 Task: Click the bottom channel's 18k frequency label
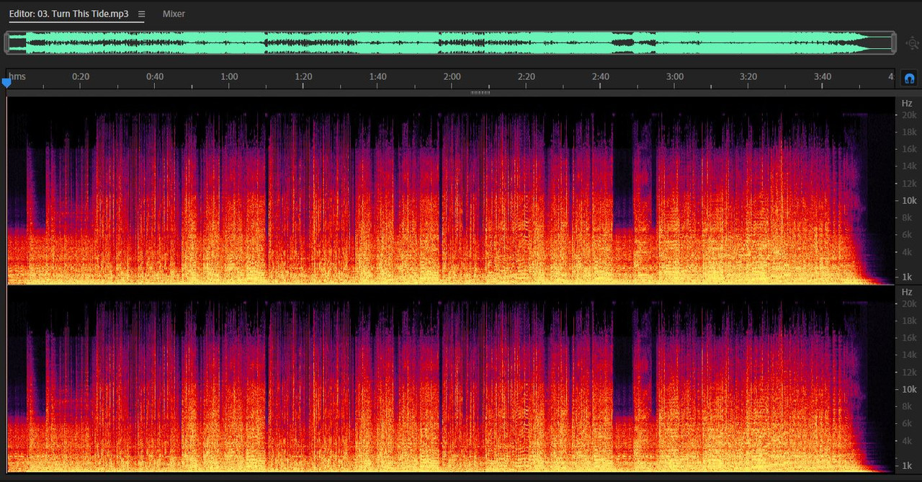[x=909, y=321]
